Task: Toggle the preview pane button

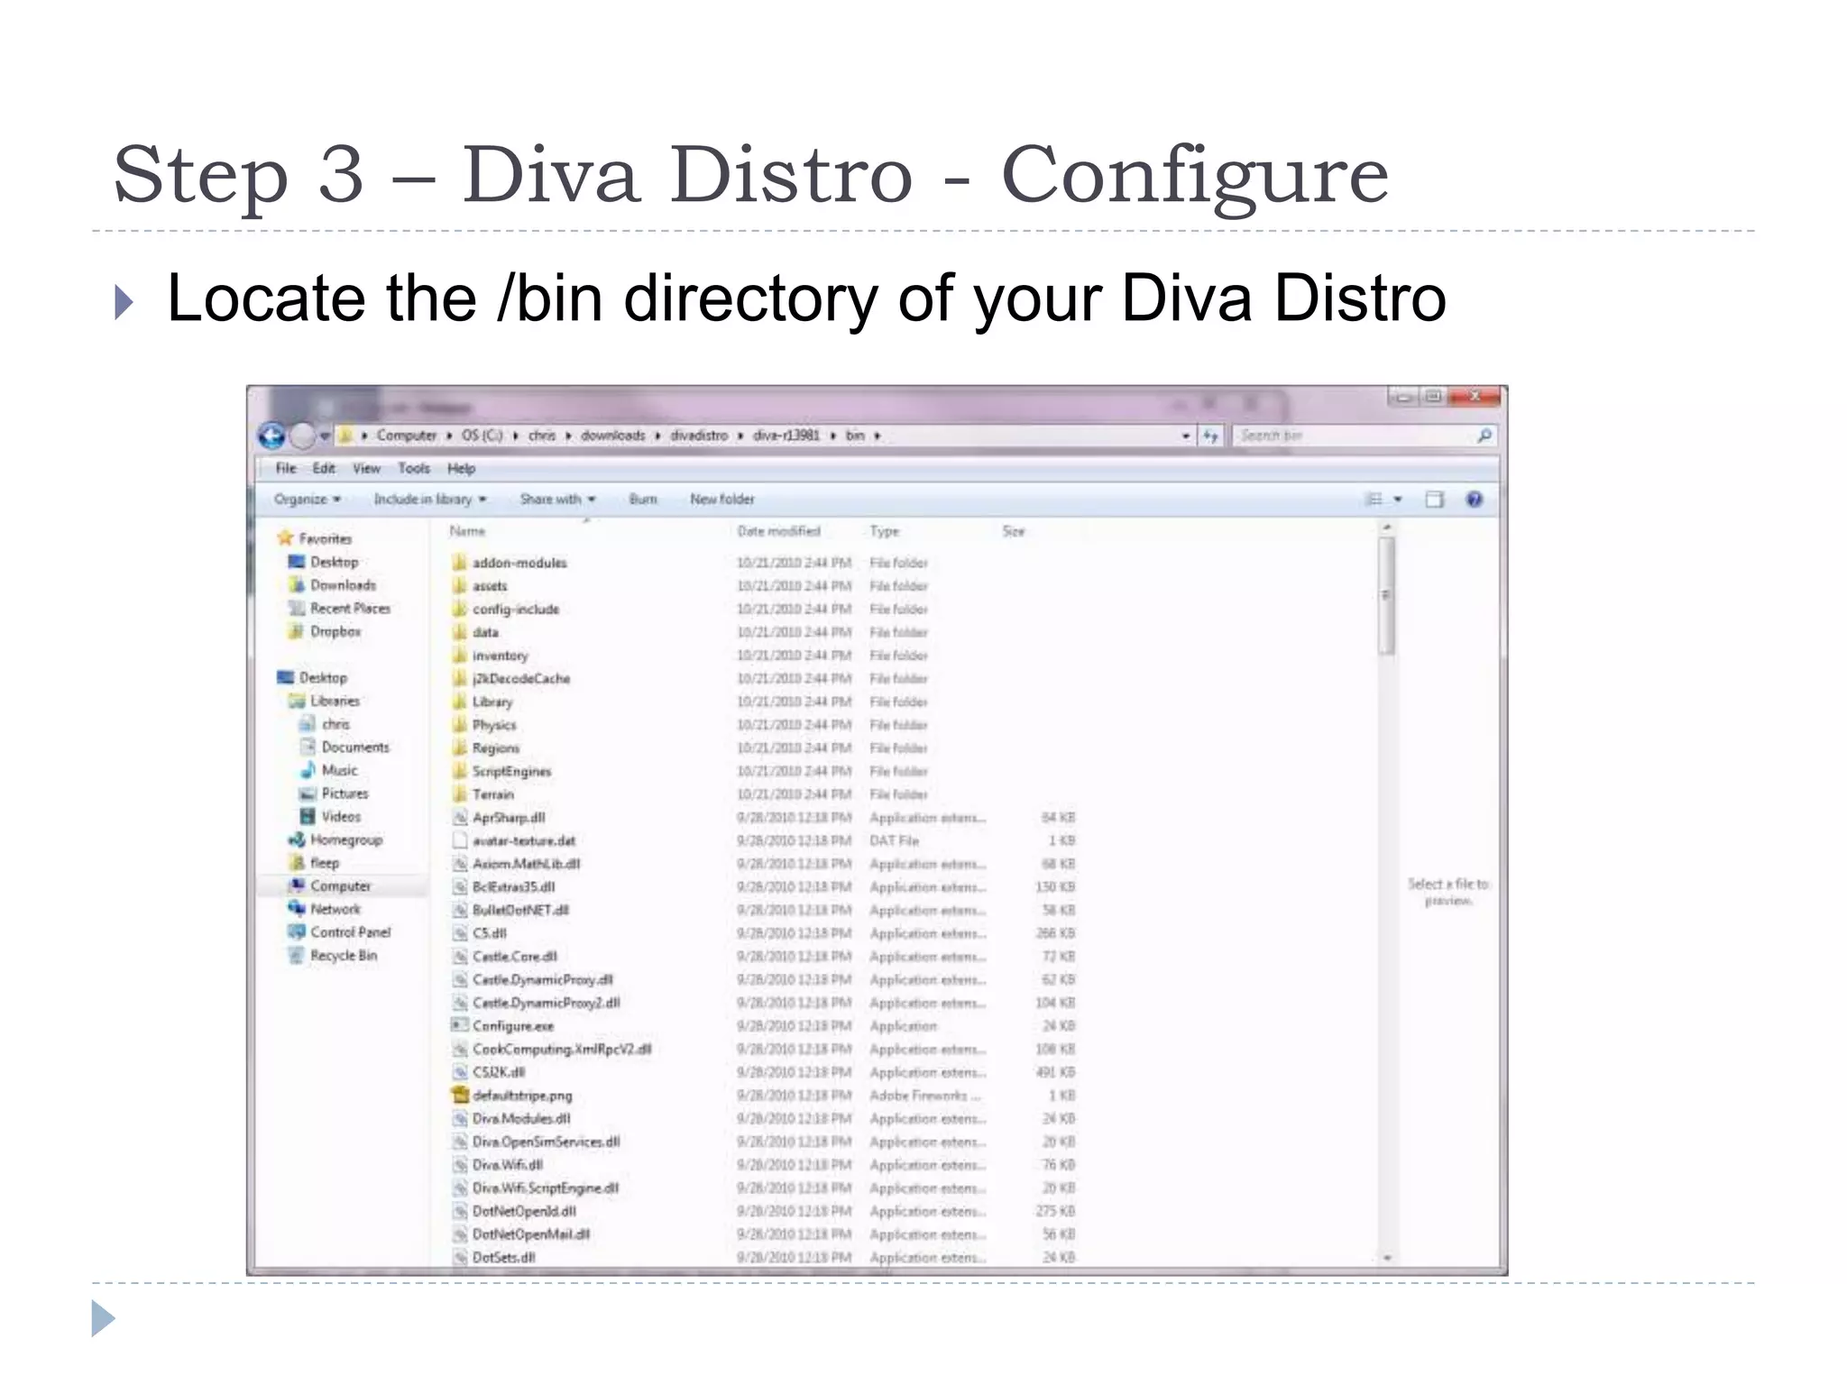Action: pos(1435,499)
